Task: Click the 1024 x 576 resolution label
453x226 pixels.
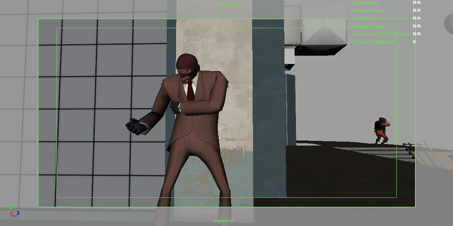Action: tap(226, 4)
